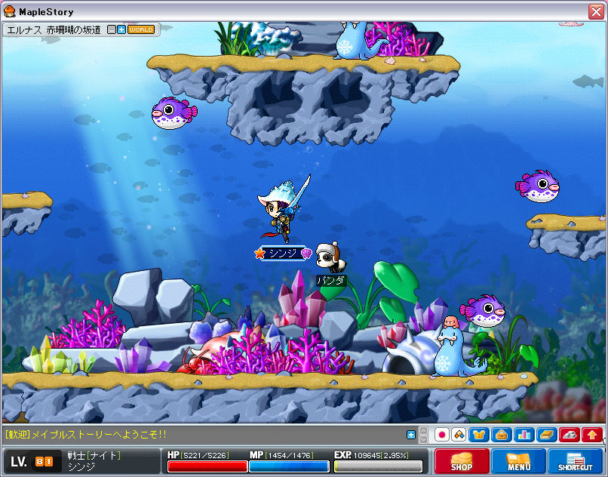
Task: Click the EXP progress bar
Action: click(378, 466)
